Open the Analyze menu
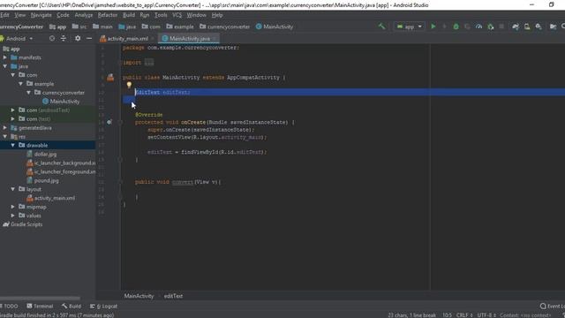565x318 pixels. tap(84, 15)
